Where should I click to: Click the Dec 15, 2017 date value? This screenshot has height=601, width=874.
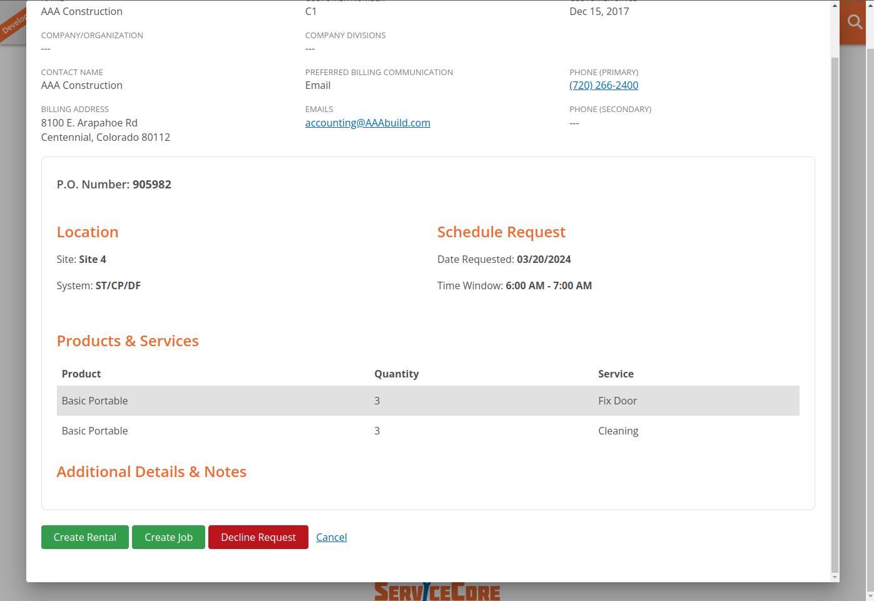[599, 11]
